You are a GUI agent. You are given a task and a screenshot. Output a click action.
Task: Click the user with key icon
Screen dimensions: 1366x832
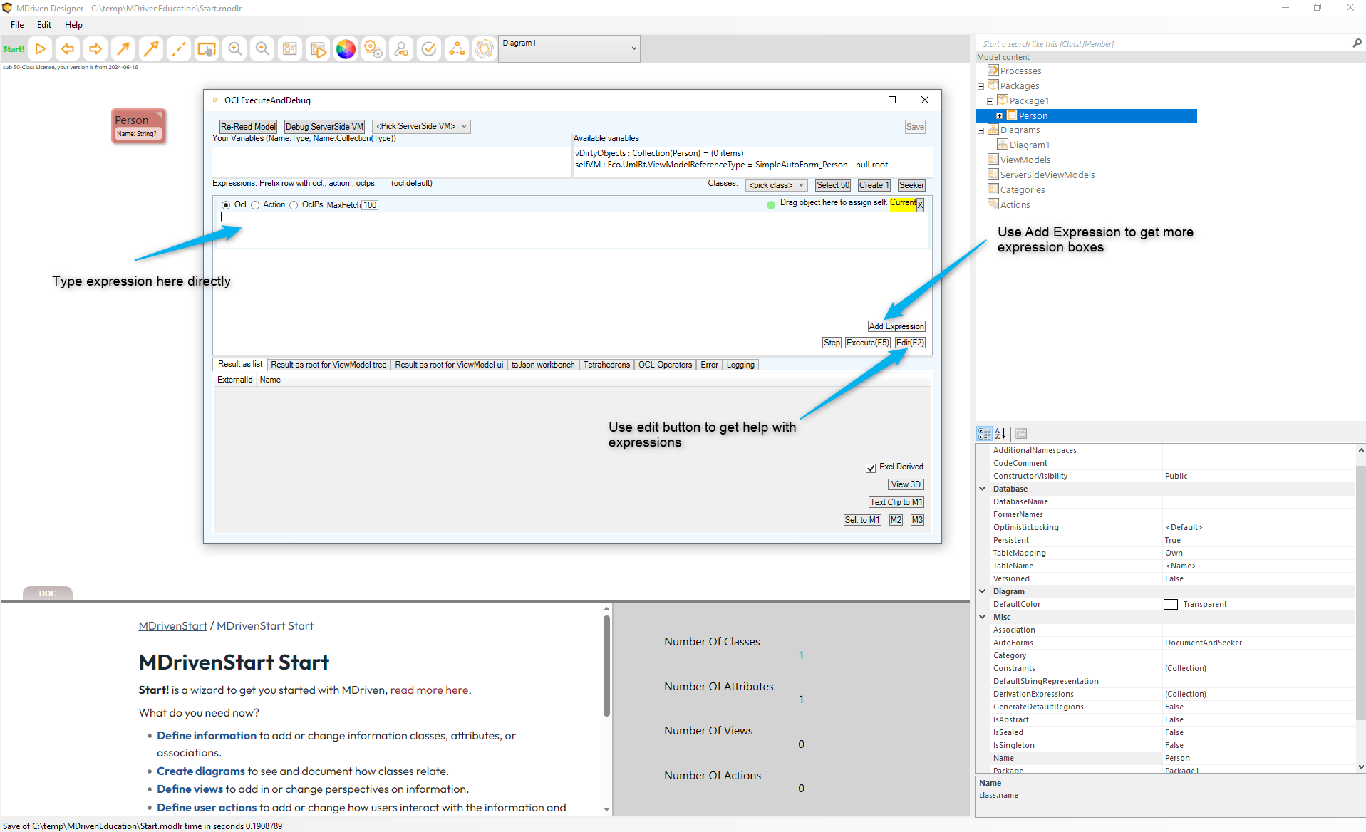coord(401,49)
